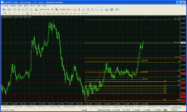187x112 pixels.
Task: Click the Indicators list icon
Action: [107, 10]
